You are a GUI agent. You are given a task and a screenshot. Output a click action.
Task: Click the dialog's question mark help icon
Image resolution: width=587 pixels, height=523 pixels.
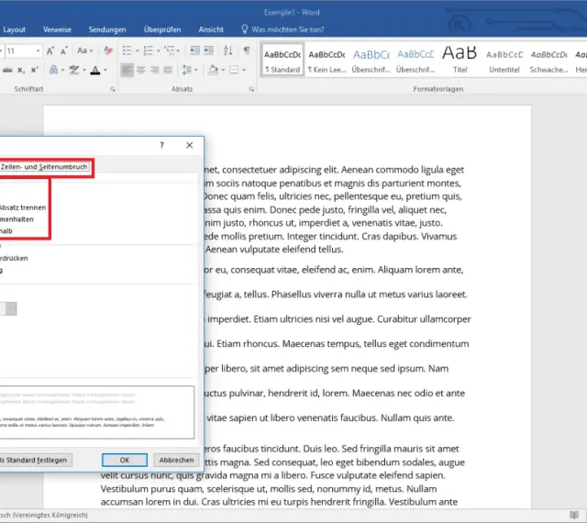tap(161, 145)
